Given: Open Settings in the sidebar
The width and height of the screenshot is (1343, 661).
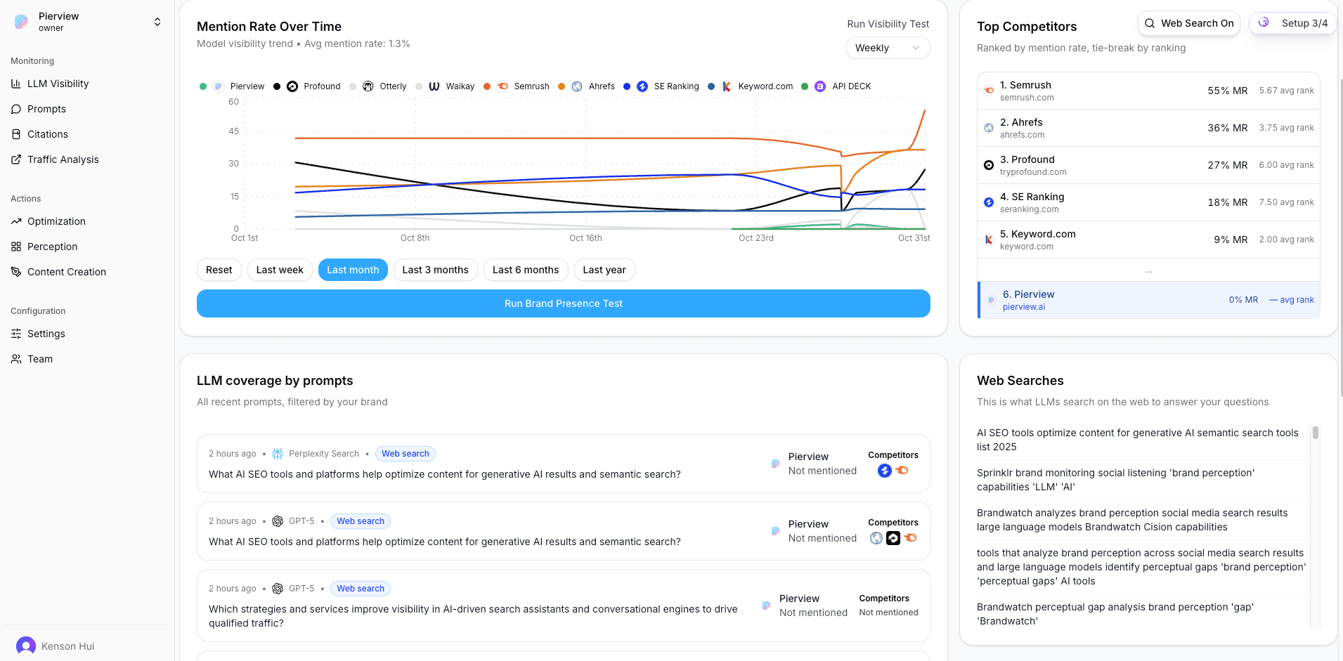Looking at the screenshot, I should coord(46,334).
